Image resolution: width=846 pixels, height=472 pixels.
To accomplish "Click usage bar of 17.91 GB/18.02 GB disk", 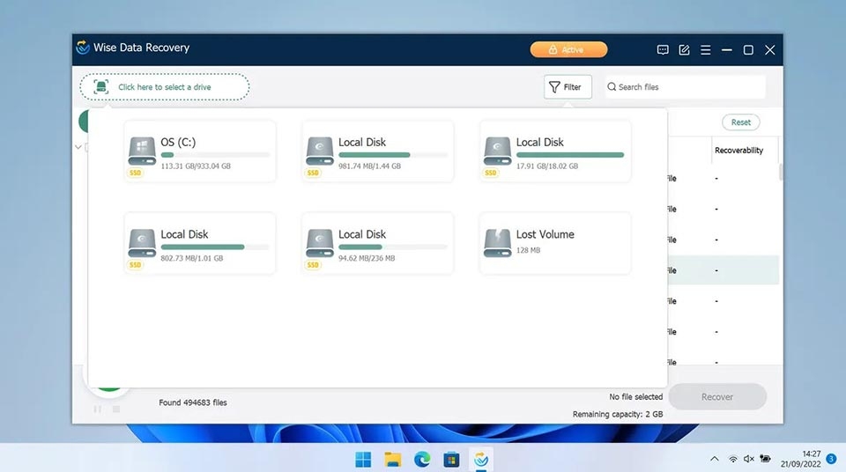I will pyautogui.click(x=570, y=155).
